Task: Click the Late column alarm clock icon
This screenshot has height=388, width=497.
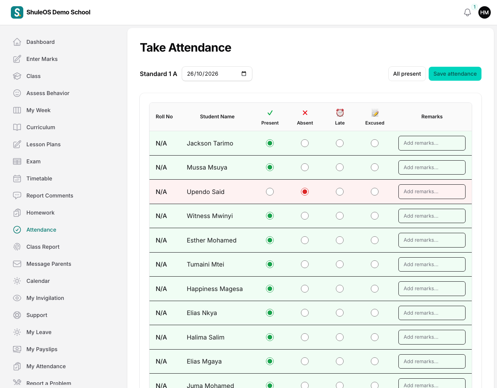Action: click(x=340, y=113)
